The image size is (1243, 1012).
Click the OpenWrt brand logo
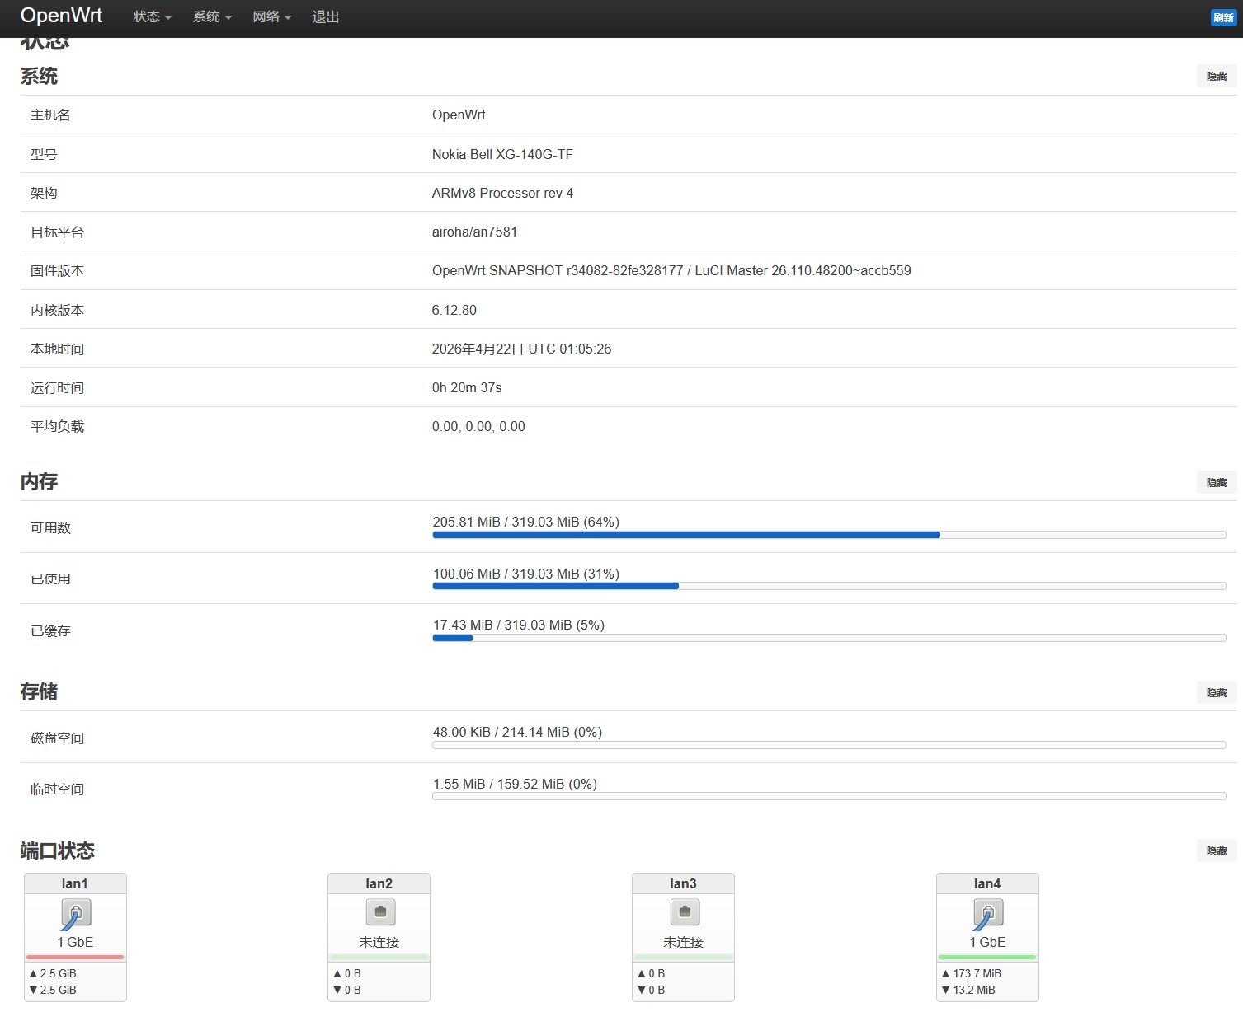(x=61, y=16)
